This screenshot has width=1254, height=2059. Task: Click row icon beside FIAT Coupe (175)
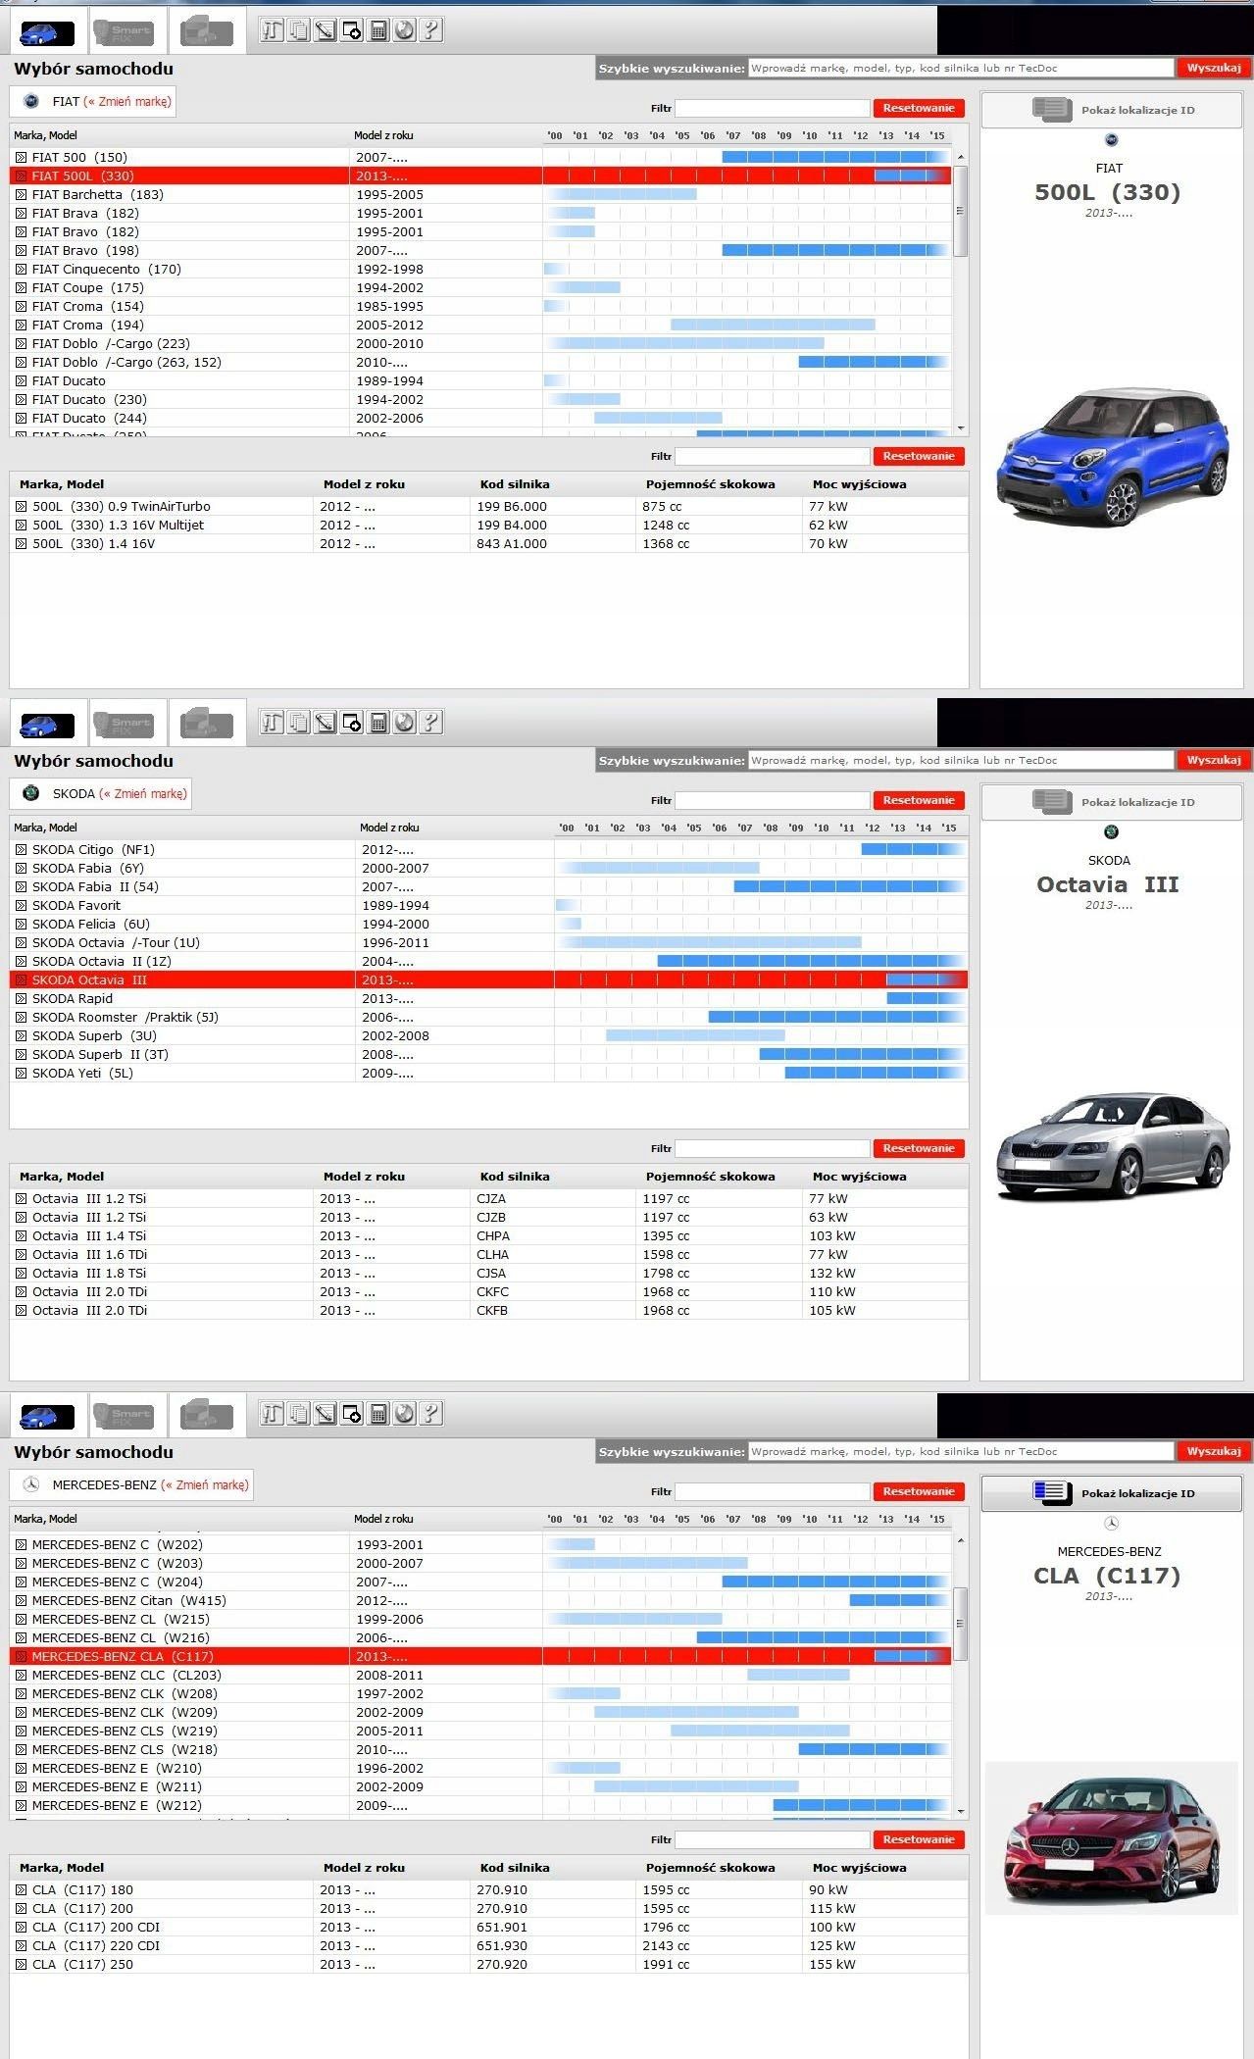pos(21,287)
